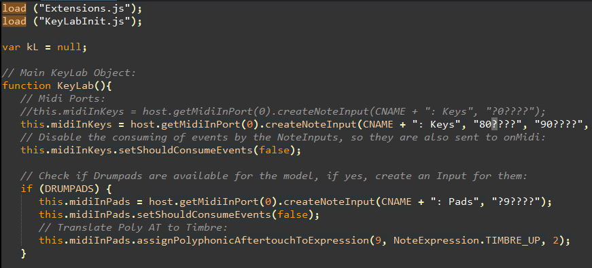Click the closing brace of the if block

click(x=23, y=253)
